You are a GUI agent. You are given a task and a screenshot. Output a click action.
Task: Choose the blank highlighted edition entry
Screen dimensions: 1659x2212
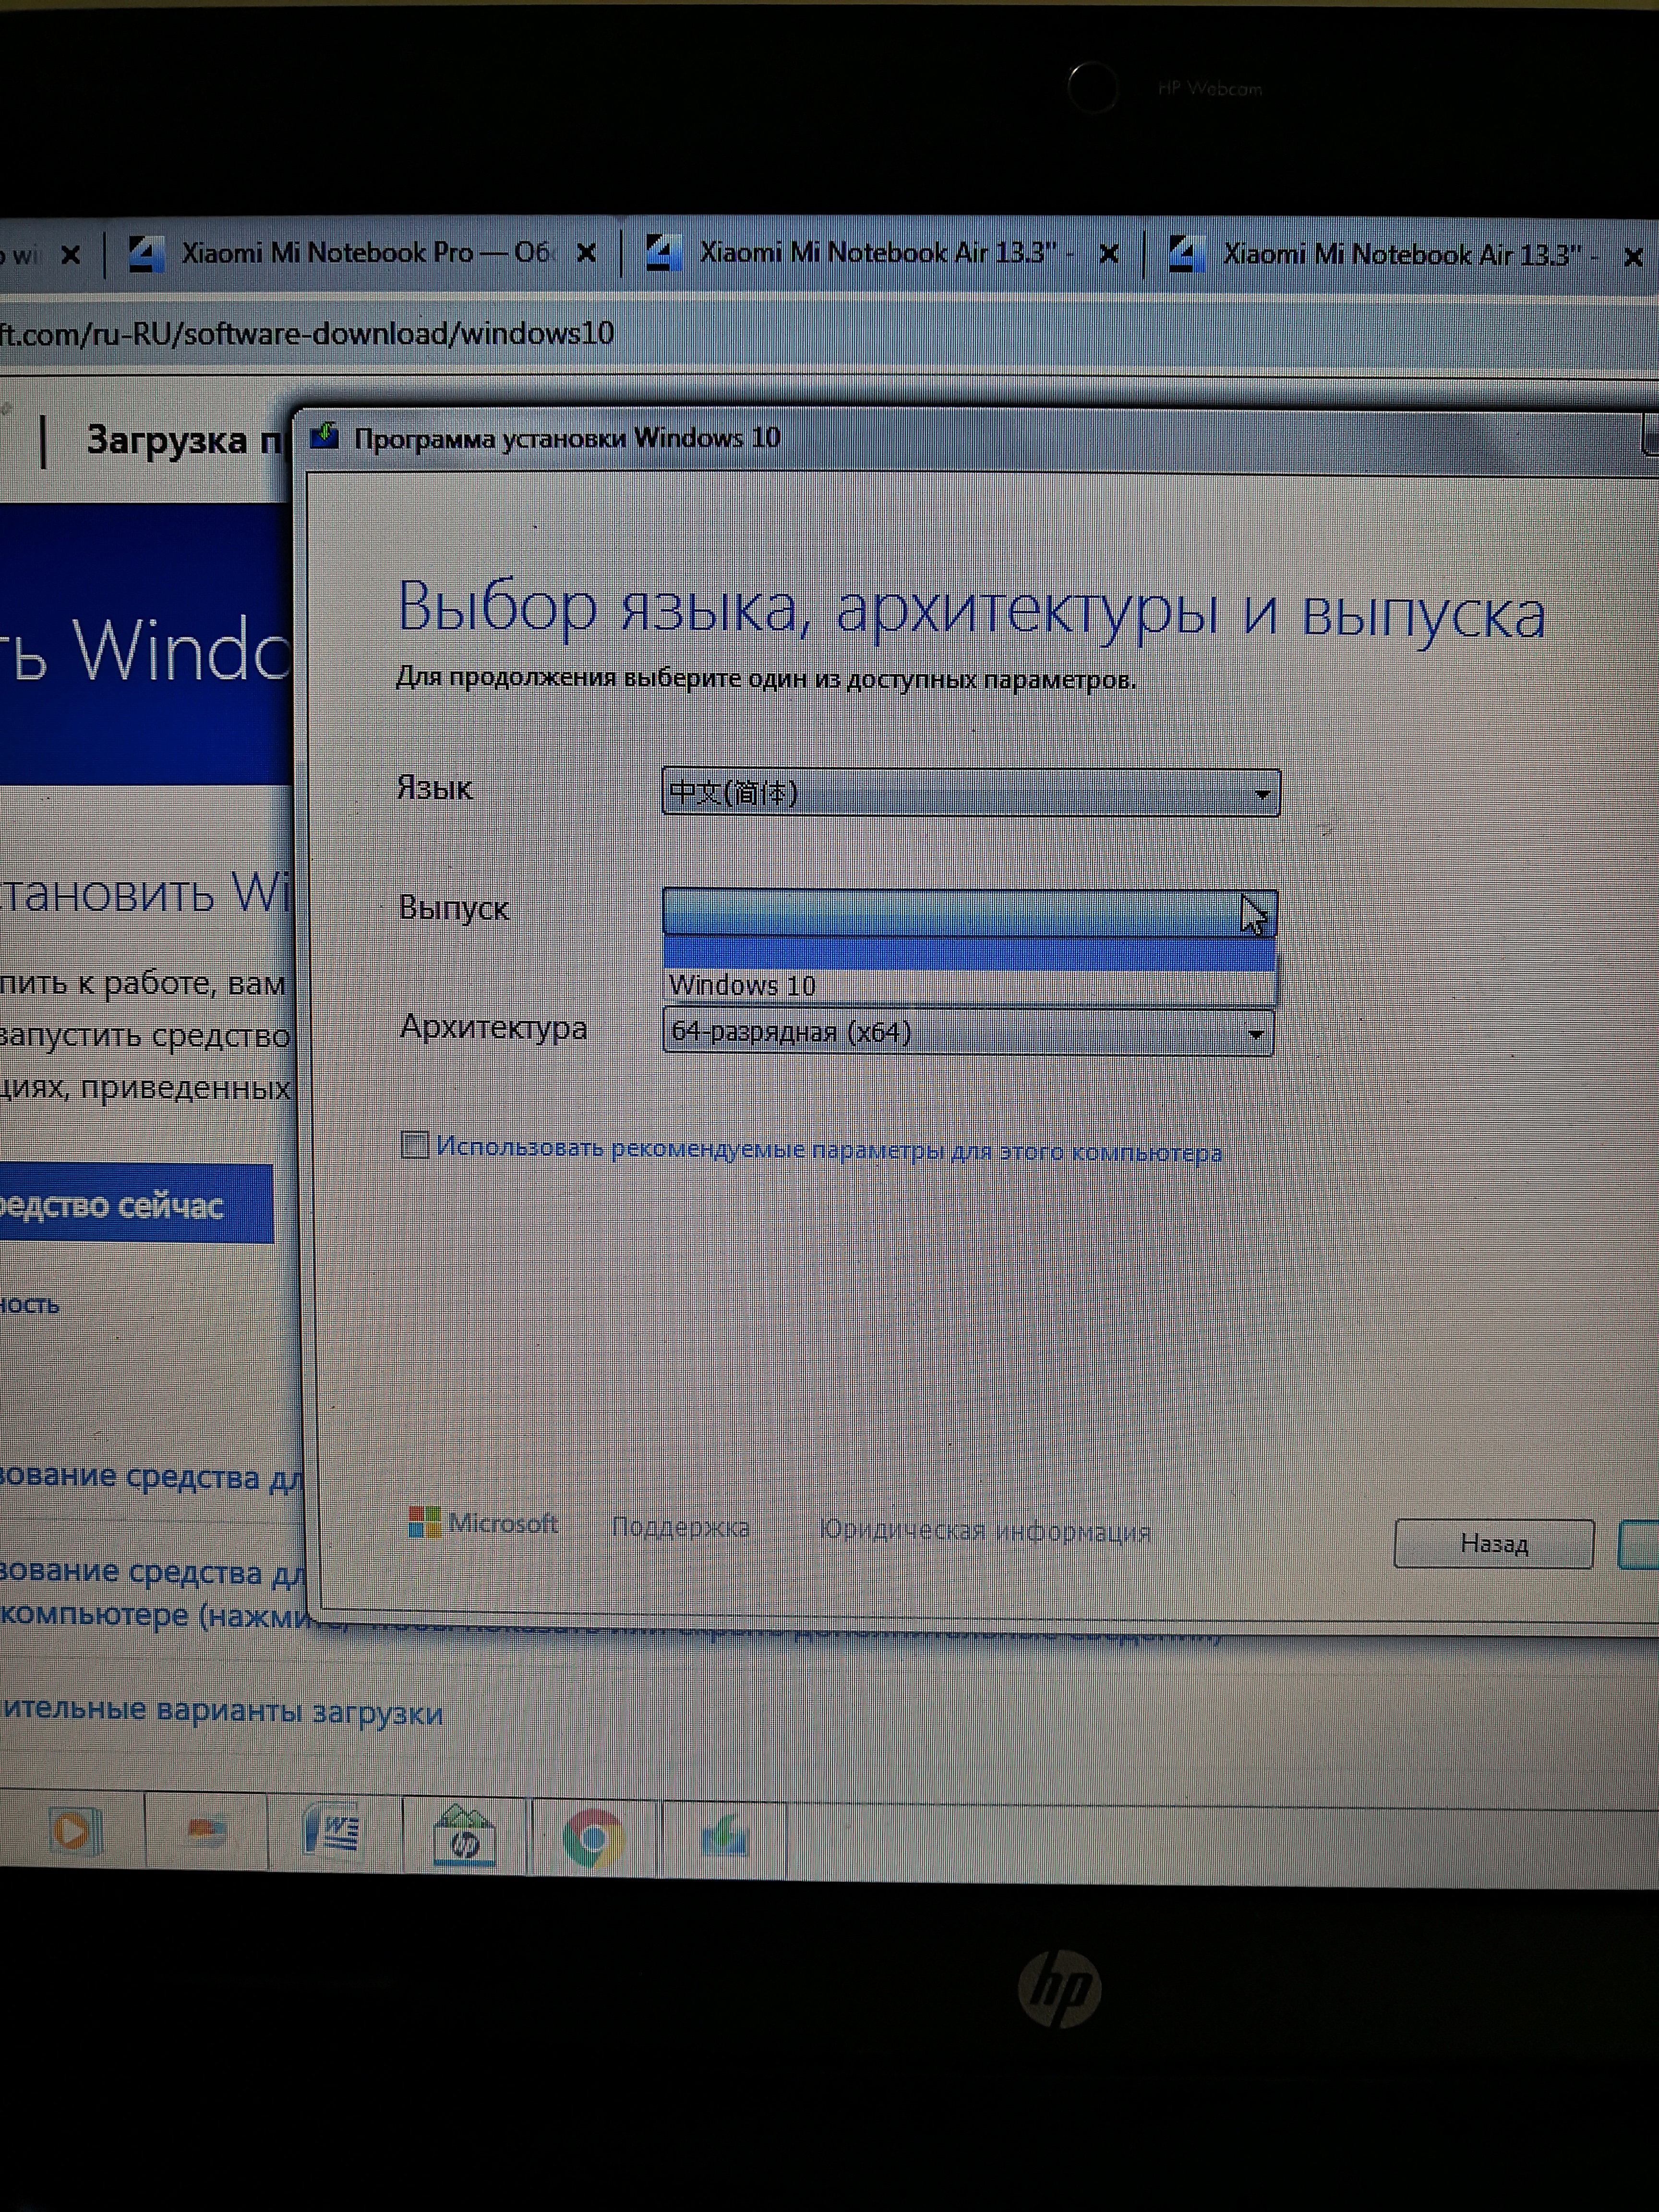(x=969, y=954)
